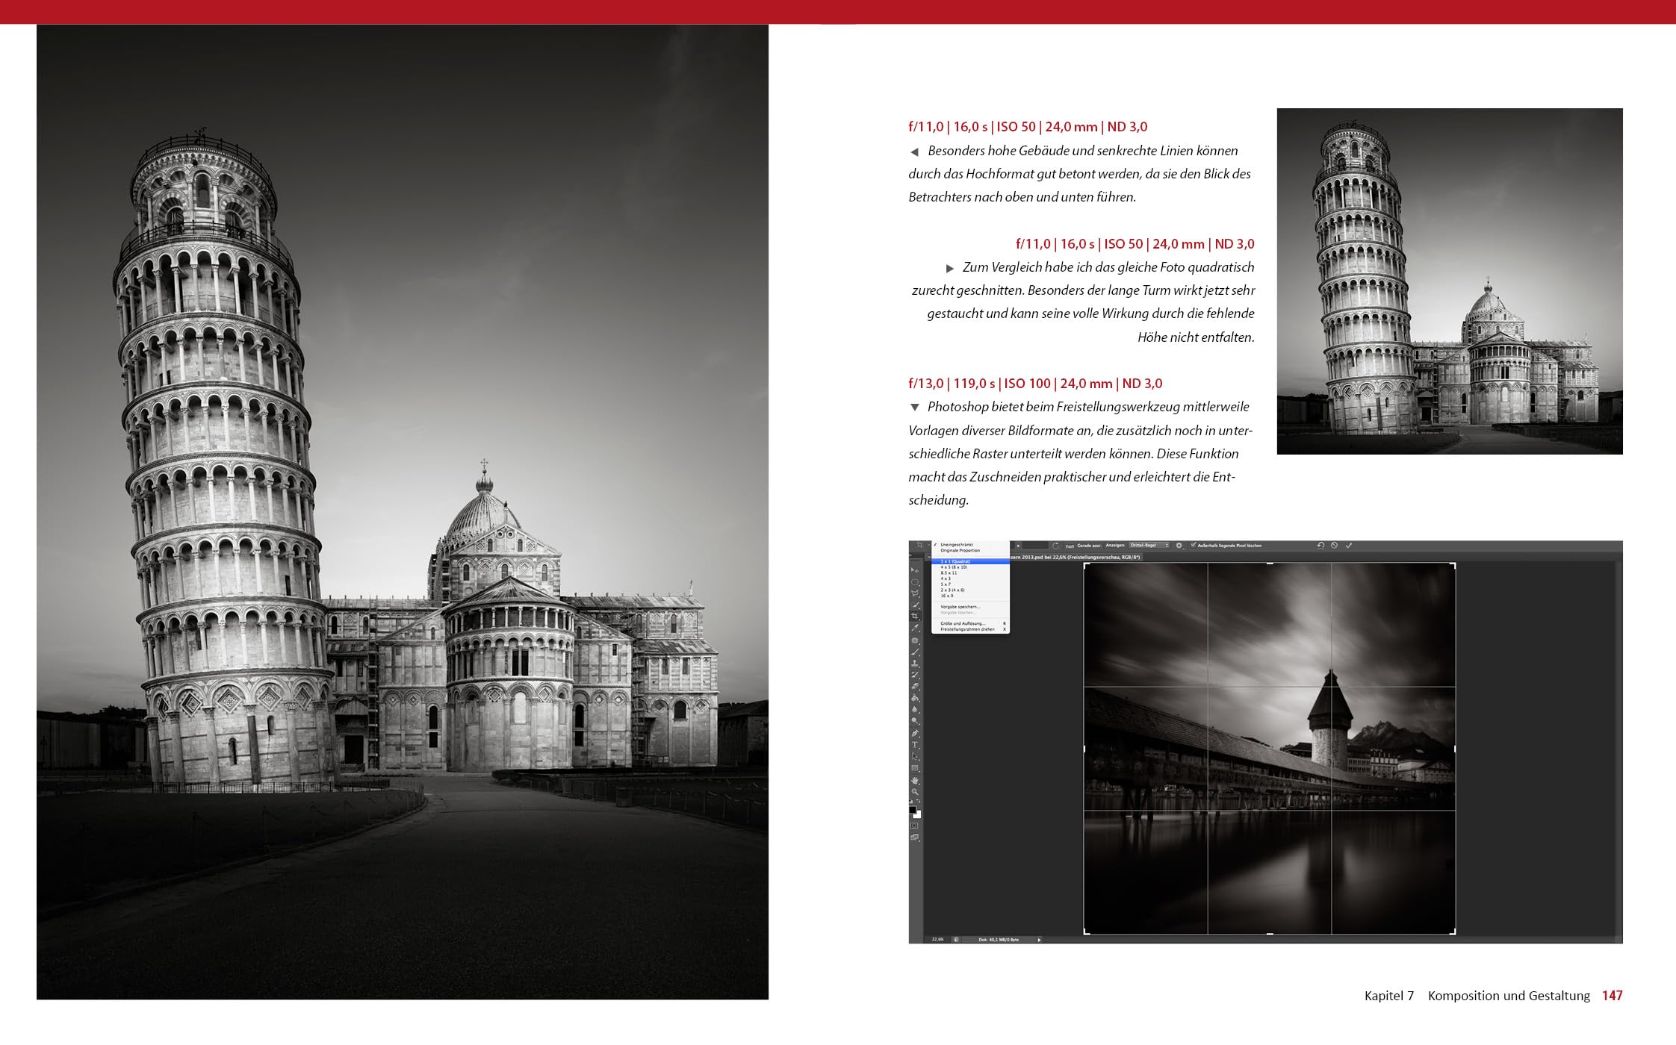
Task: Select the Move tool in toolbar
Action: [x=915, y=570]
